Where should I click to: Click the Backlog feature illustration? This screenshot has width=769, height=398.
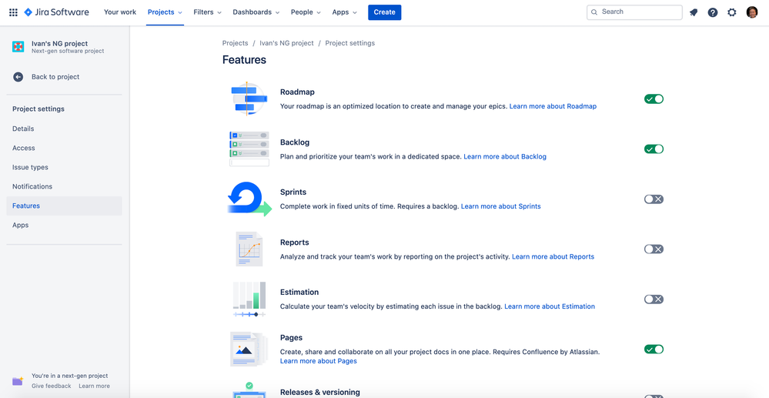coord(249,149)
